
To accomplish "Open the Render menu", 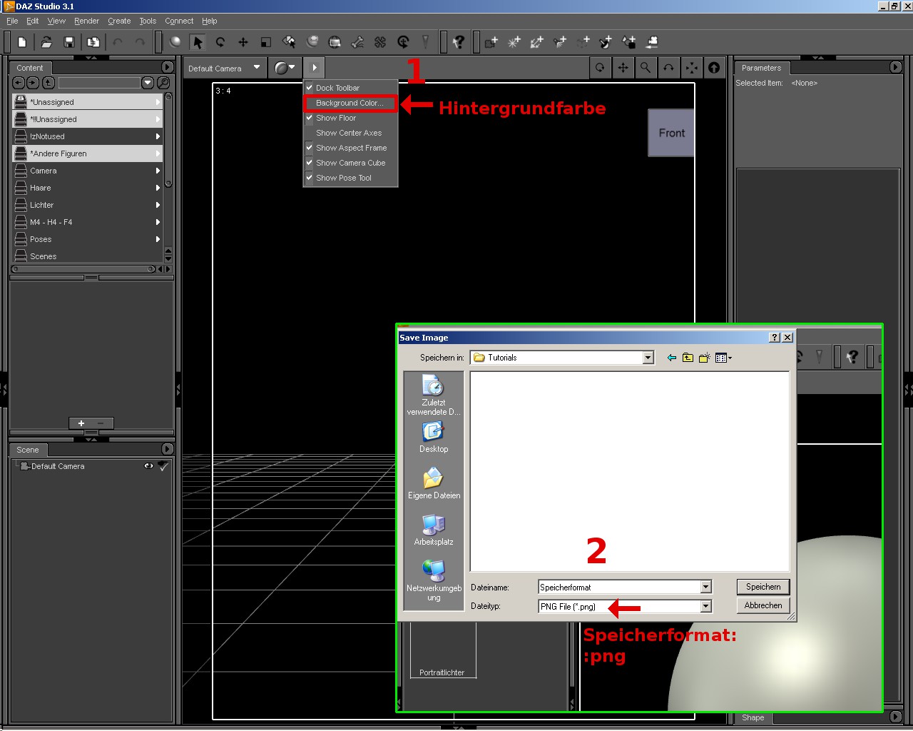I will [x=86, y=21].
